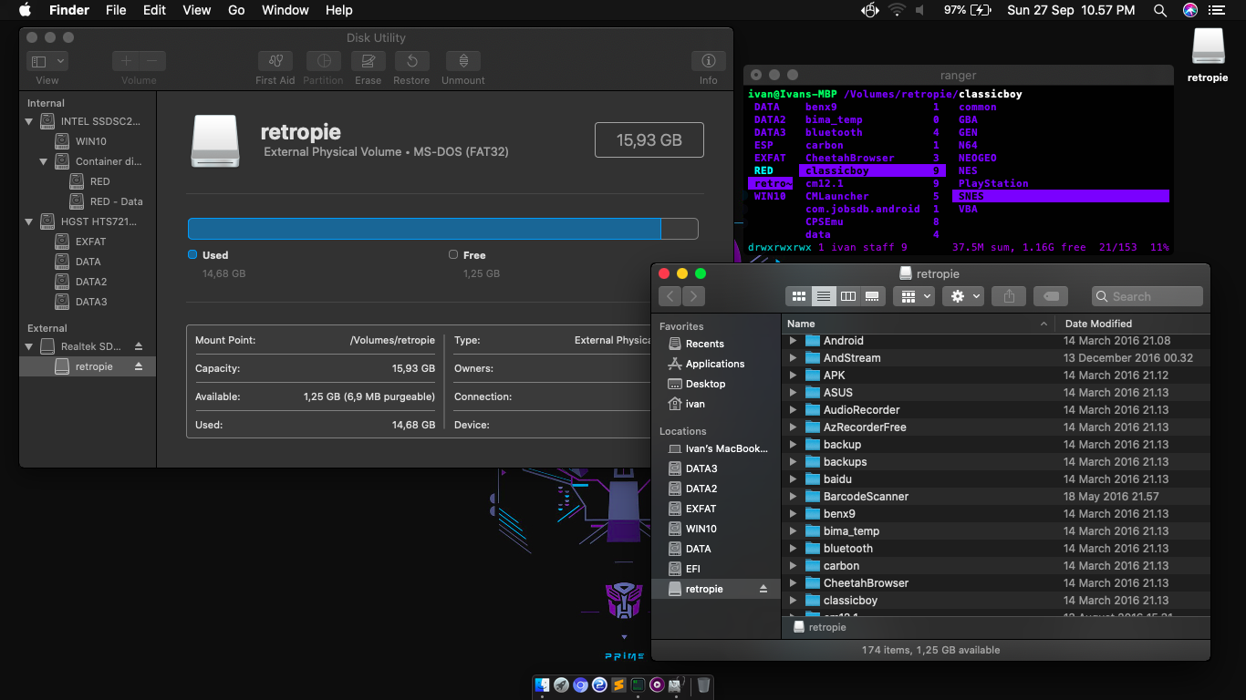Go back in Finder window
The height and width of the screenshot is (700, 1246).
(670, 296)
